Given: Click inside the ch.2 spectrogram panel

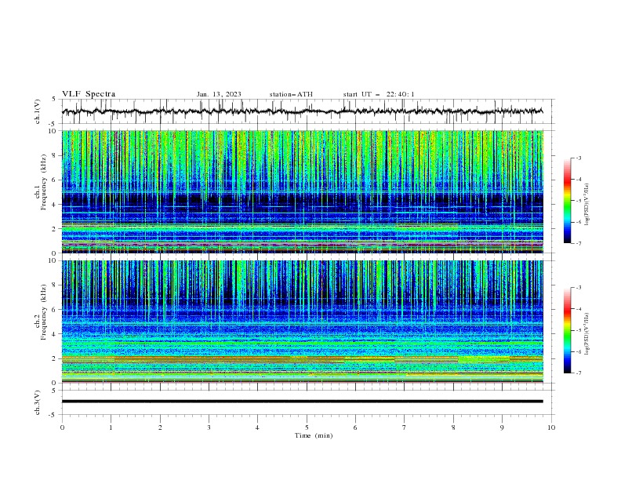Looking at the screenshot, I should [x=302, y=322].
